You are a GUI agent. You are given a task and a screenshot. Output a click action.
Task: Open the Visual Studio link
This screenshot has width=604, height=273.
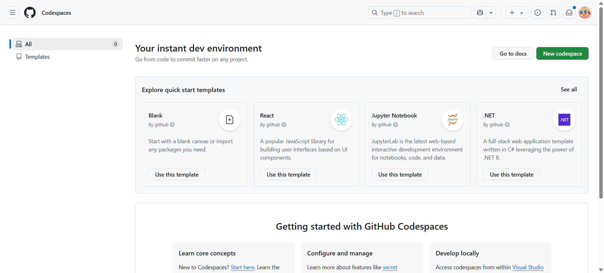528,267
